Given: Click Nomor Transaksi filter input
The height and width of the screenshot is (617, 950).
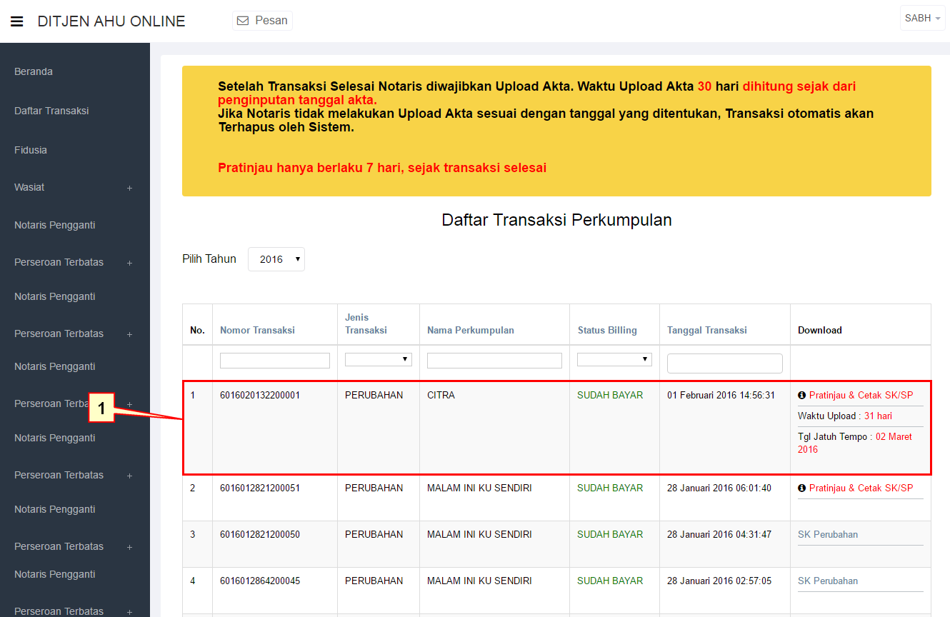Looking at the screenshot, I should [x=274, y=361].
